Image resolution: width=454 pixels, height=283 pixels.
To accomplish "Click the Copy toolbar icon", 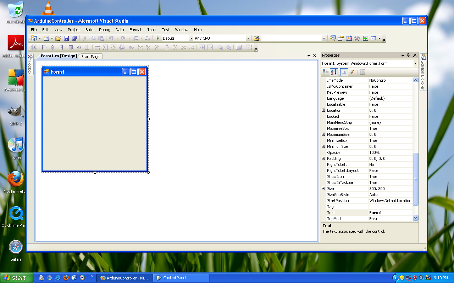I will coord(93,38).
